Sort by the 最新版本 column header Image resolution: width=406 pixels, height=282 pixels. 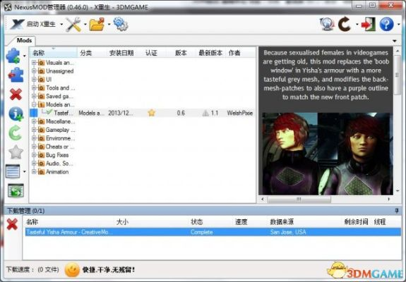(210, 53)
